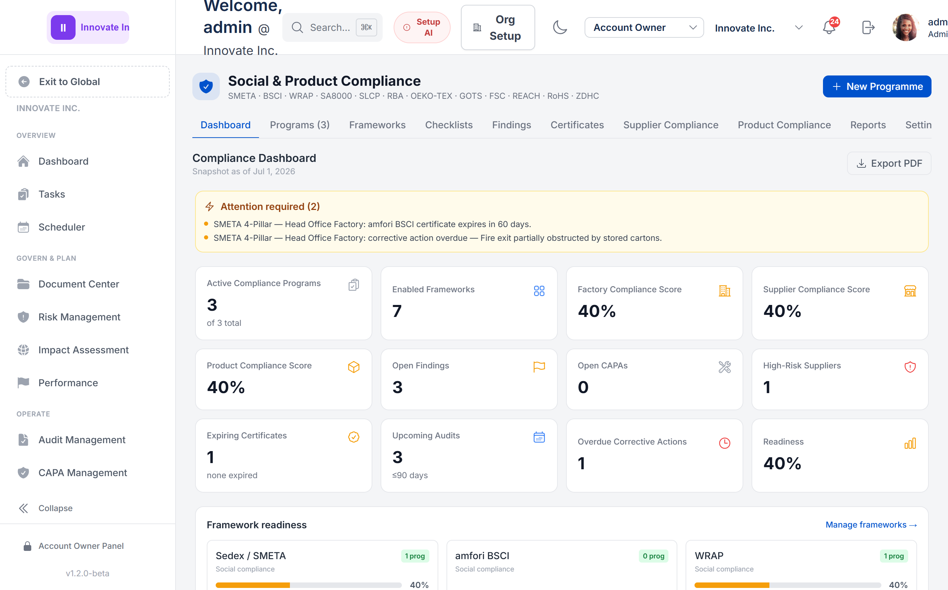The height and width of the screenshot is (590, 948).
Task: Click the Account Owner Panel lock icon
Action: 27,546
